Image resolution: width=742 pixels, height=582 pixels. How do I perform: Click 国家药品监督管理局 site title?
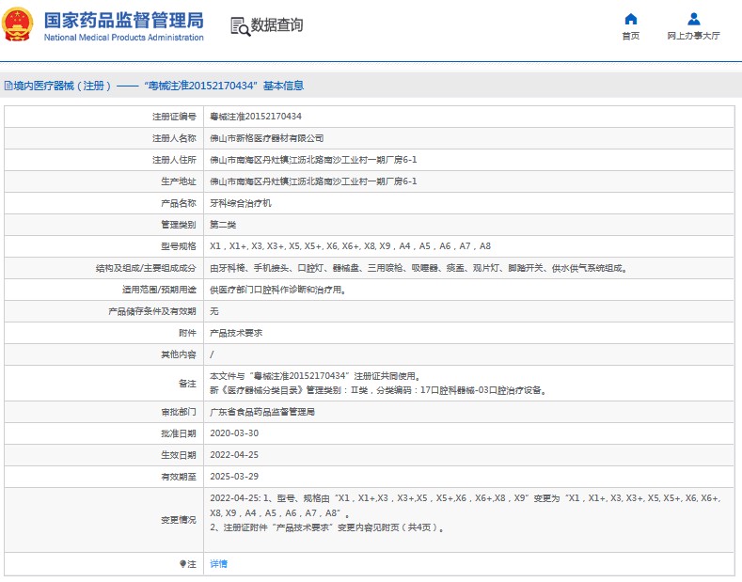point(124,21)
